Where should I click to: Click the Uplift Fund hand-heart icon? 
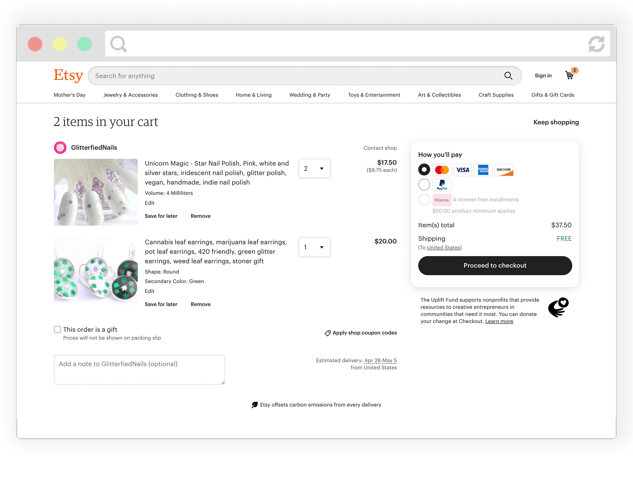tap(558, 307)
